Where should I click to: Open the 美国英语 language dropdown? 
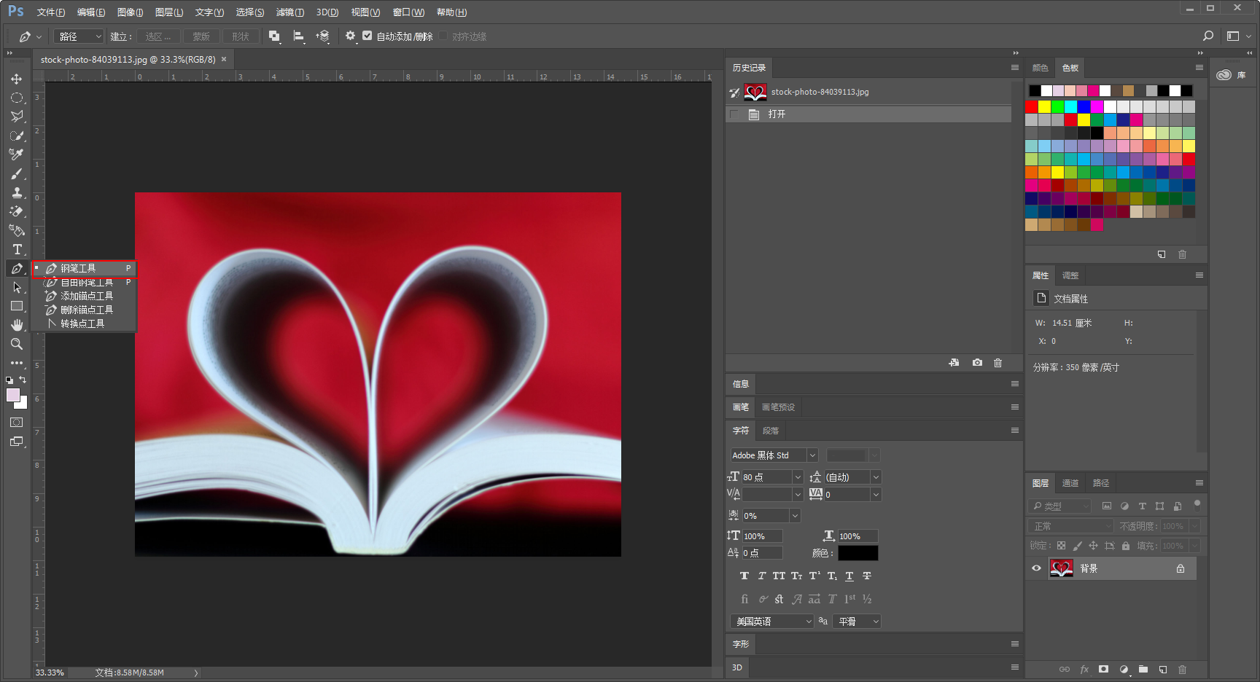click(x=772, y=622)
